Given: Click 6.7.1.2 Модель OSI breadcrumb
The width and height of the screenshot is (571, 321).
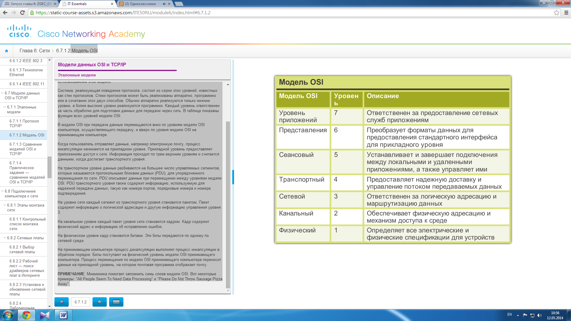Looking at the screenshot, I should 77,51.
